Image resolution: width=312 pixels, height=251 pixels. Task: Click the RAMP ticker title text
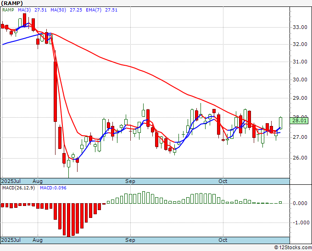pos(12,3)
